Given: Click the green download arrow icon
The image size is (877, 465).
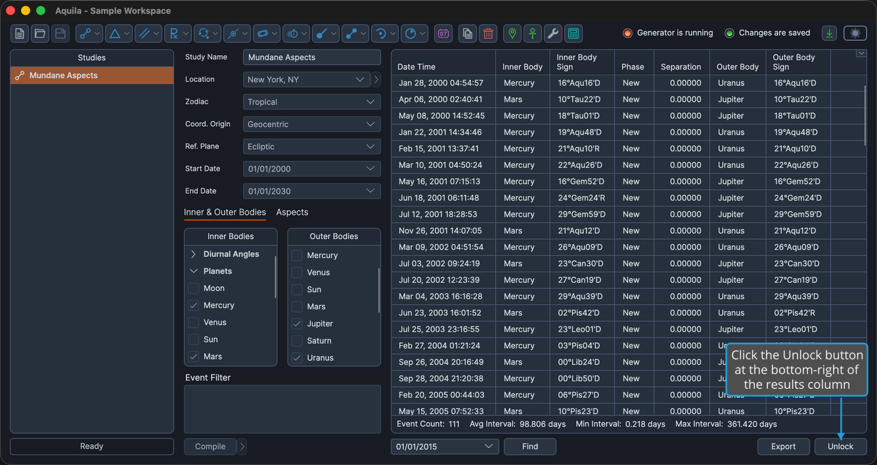Looking at the screenshot, I should click(830, 33).
